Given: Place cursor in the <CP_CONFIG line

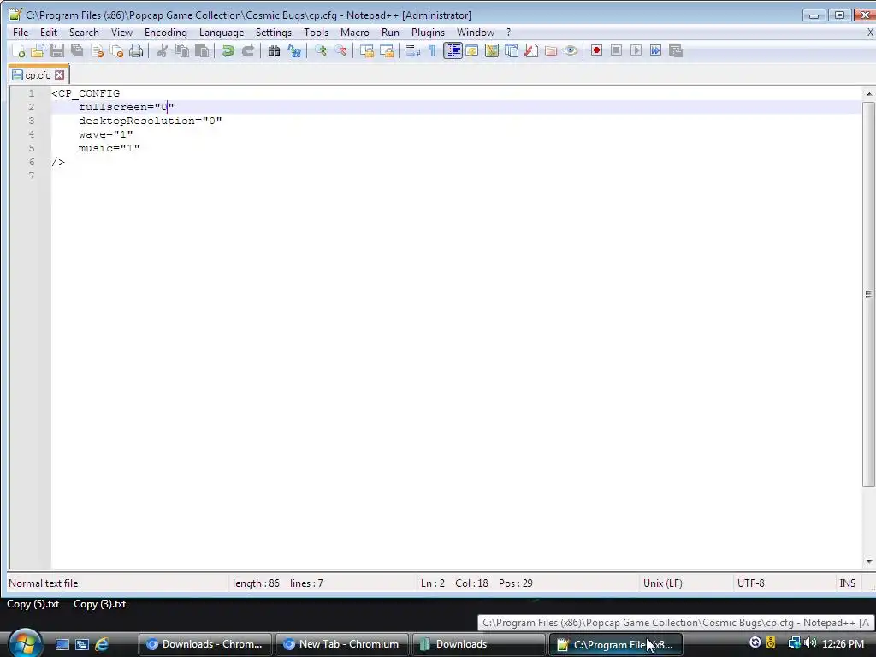Looking at the screenshot, I should 86,93.
